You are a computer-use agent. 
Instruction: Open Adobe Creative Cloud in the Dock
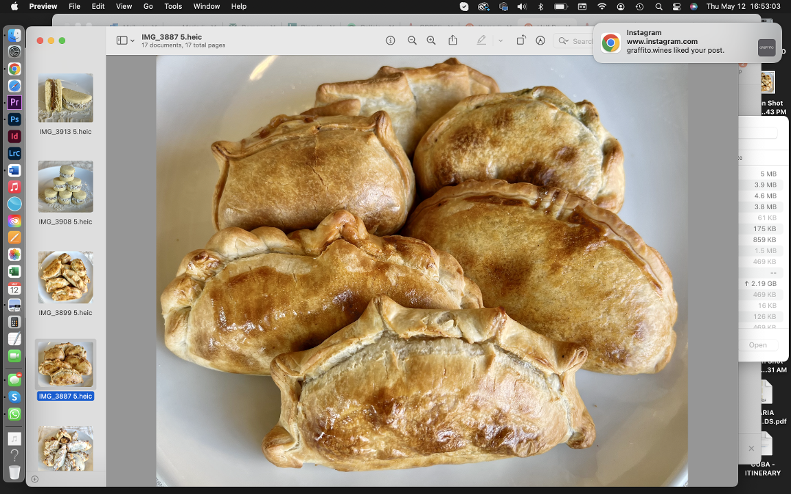coord(14,221)
